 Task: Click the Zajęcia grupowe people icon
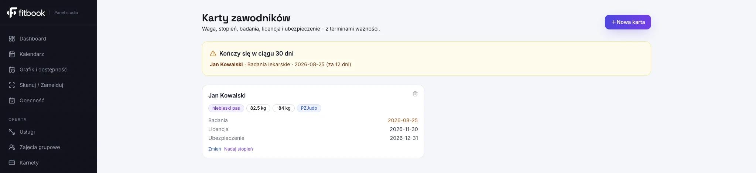pos(12,147)
